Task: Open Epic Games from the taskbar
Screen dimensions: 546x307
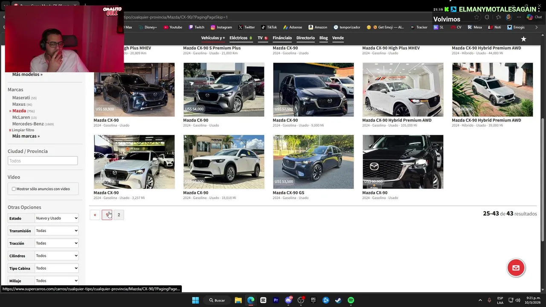Action: click(x=314, y=300)
